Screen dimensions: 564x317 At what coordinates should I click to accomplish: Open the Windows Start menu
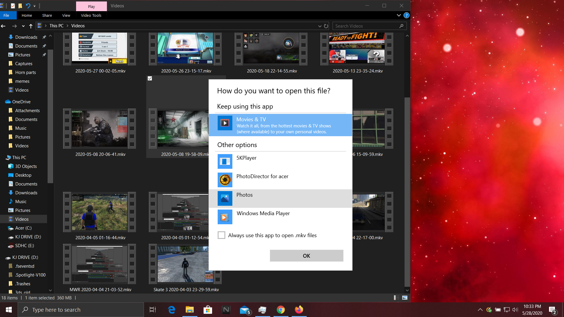(9, 310)
